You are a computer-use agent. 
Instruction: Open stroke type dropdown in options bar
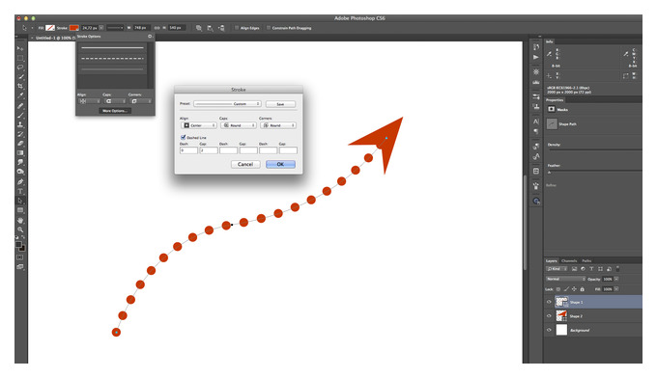(x=115, y=28)
